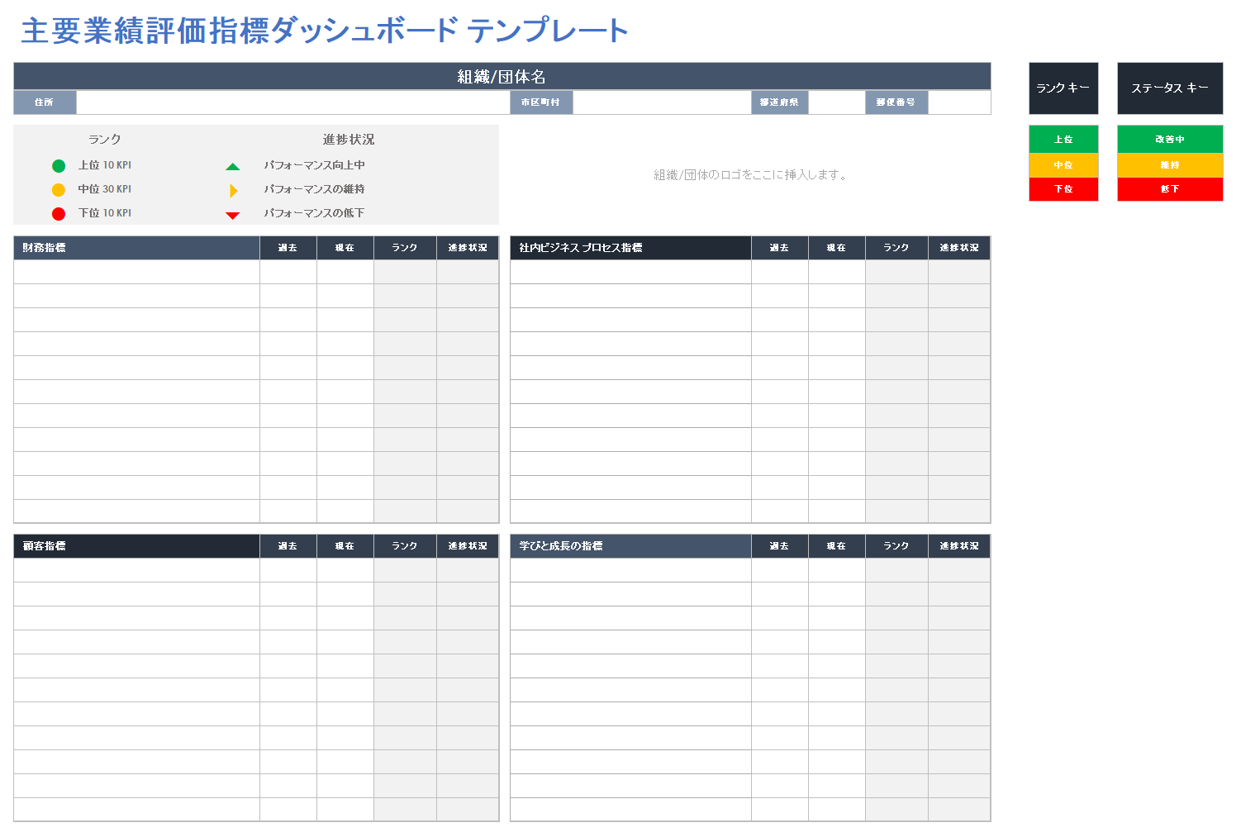This screenshot has width=1241, height=837.
Task: Click the red circle for 下位 10 KPI
Action: [x=59, y=214]
